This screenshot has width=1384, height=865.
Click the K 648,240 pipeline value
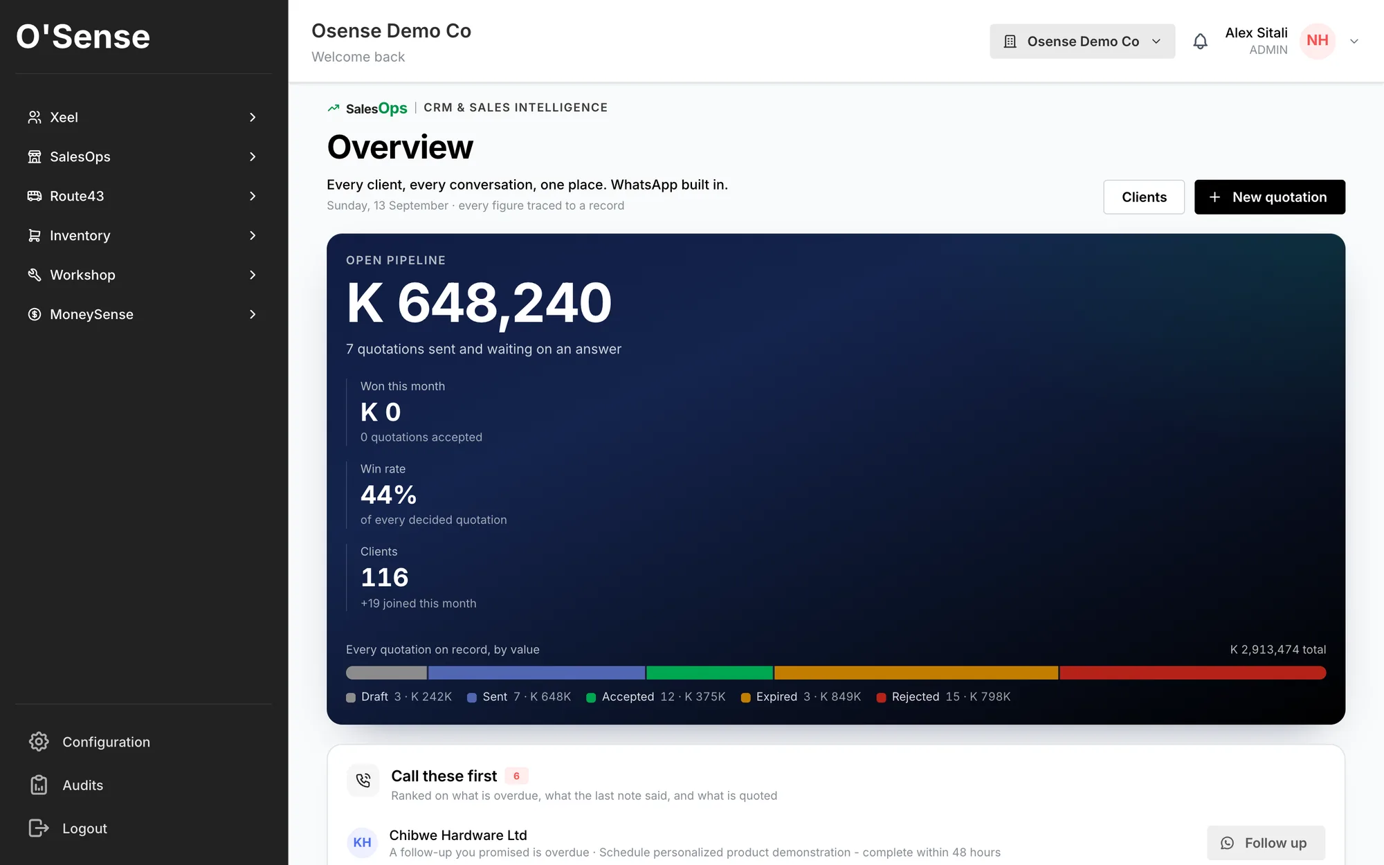click(479, 303)
